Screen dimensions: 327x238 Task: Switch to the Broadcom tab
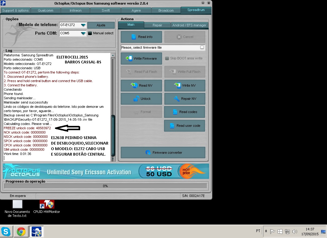tap(166, 10)
